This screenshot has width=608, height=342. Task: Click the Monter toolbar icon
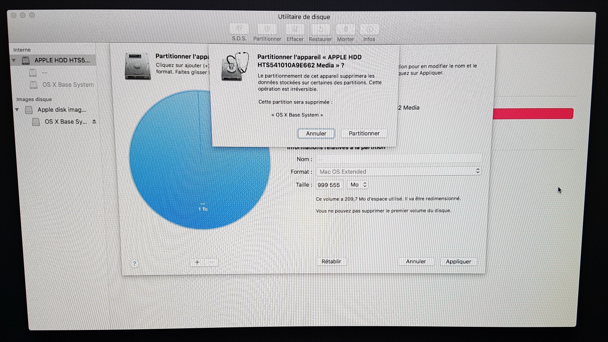click(346, 29)
